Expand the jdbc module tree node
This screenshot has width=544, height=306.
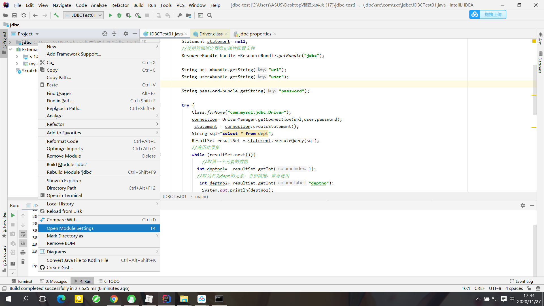coord(10,42)
